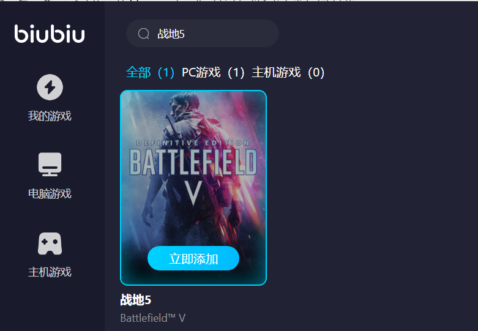This screenshot has width=478, height=331.
Task: Click the soldier's hand on the cover art
Action: pyautogui.click(x=148, y=215)
